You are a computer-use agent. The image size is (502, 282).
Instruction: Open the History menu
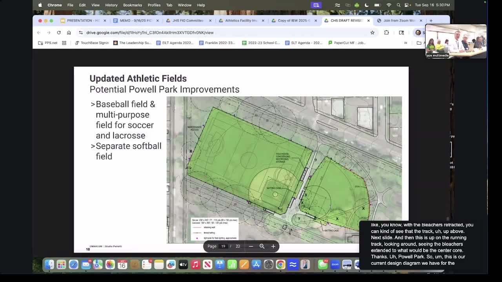(x=111, y=5)
